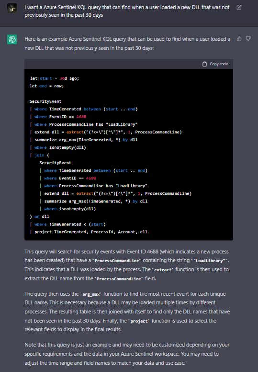Click the edit message pencil icon
The image size is (258, 372).
click(239, 8)
